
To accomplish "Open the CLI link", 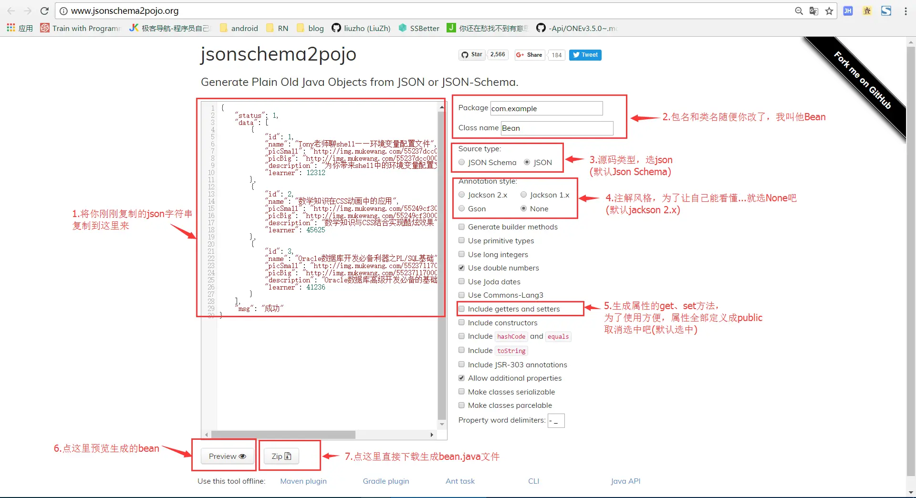I will 533,481.
